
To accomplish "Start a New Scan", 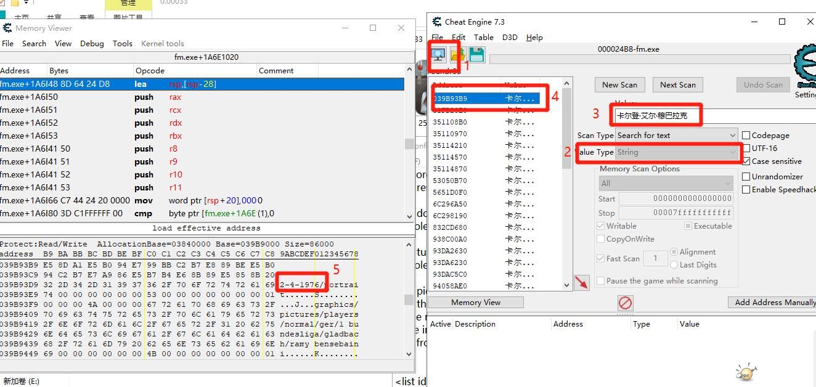I will click(x=620, y=84).
